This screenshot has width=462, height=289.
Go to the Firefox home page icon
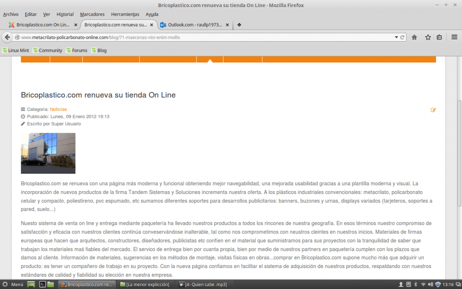pos(414,37)
